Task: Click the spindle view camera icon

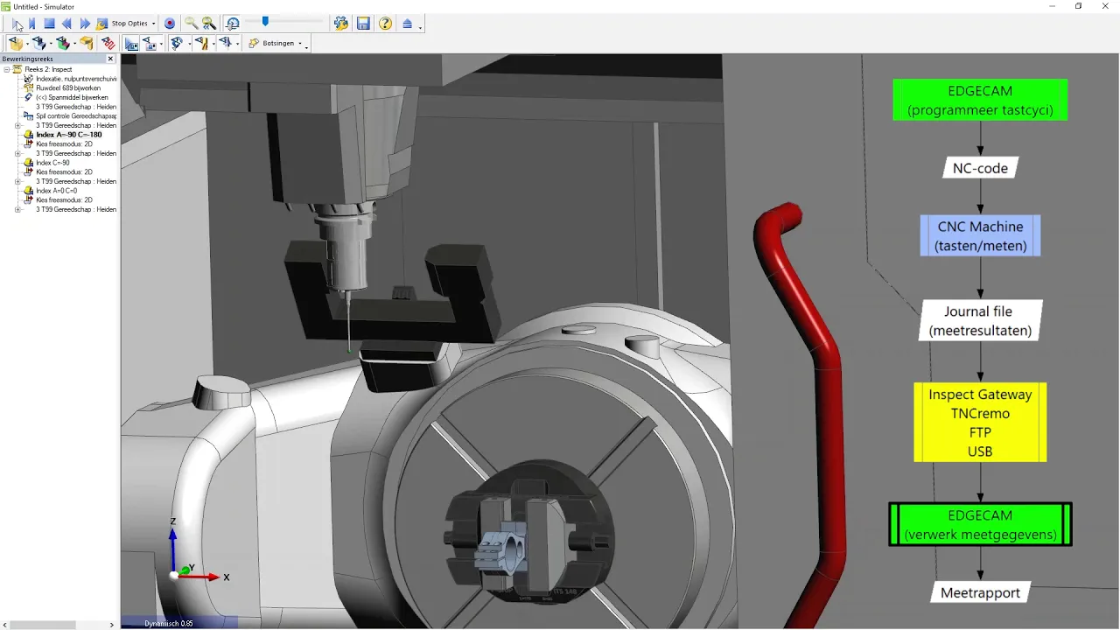Action: point(226,43)
